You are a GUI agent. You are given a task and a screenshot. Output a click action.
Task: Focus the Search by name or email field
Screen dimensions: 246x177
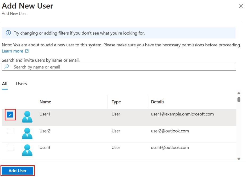click(122, 67)
